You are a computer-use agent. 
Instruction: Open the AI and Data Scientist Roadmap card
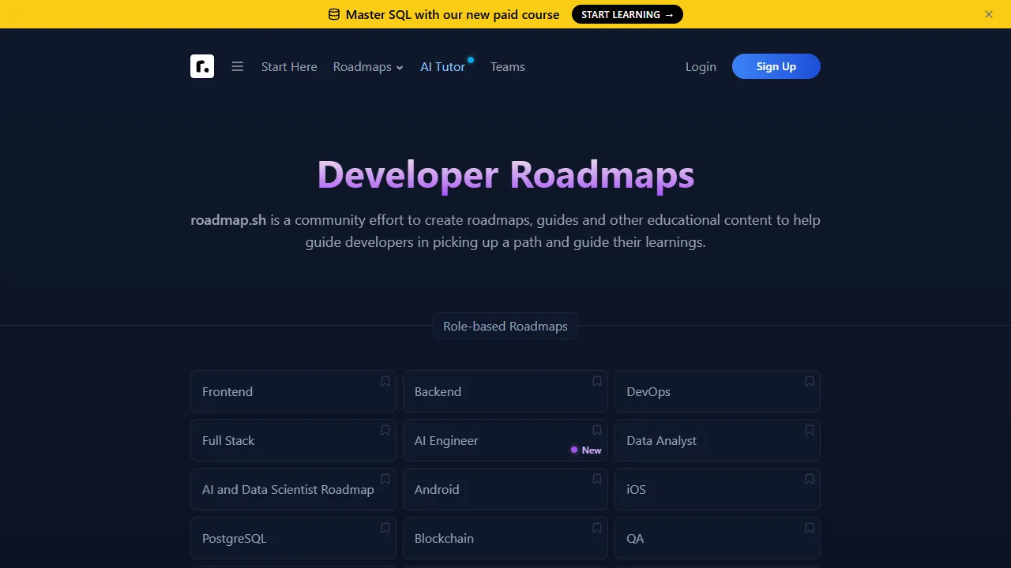click(293, 489)
